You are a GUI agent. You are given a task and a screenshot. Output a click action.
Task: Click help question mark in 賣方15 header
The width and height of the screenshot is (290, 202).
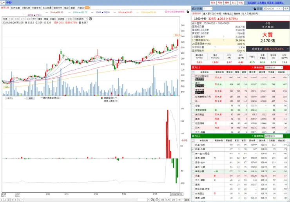[x=252, y=136]
